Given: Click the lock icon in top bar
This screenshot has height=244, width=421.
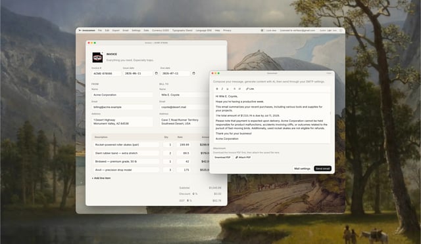Looking at the screenshot, I should (x=262, y=31).
